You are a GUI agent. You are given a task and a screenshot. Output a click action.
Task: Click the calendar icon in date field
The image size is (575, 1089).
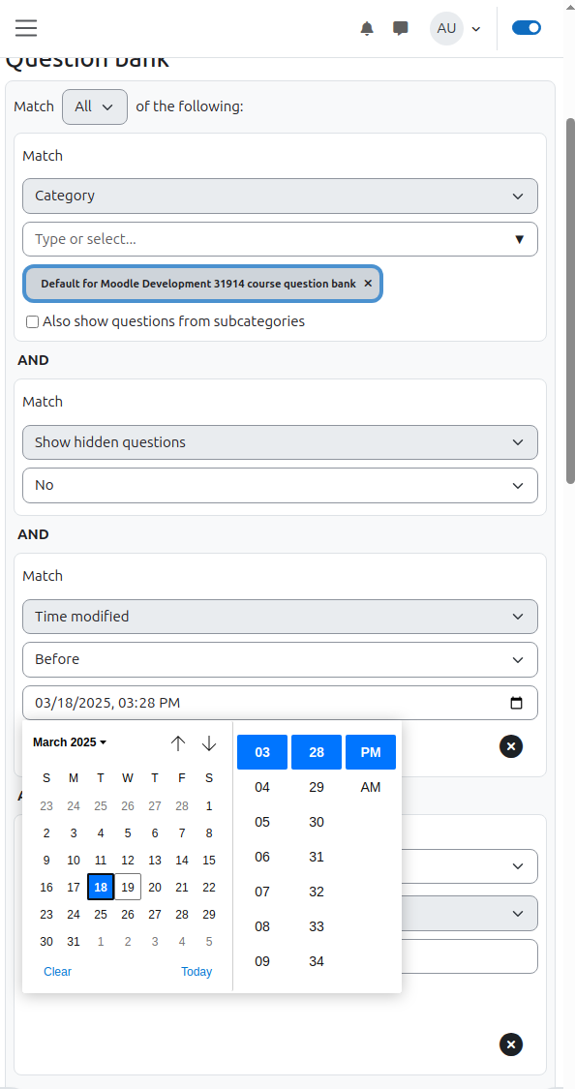[x=516, y=703]
